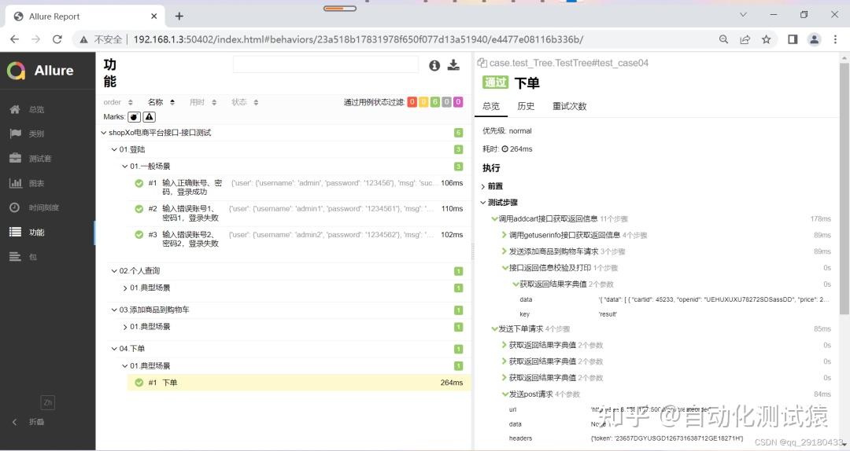Open the browser side panel icon
The image size is (850, 451).
tap(793, 39)
